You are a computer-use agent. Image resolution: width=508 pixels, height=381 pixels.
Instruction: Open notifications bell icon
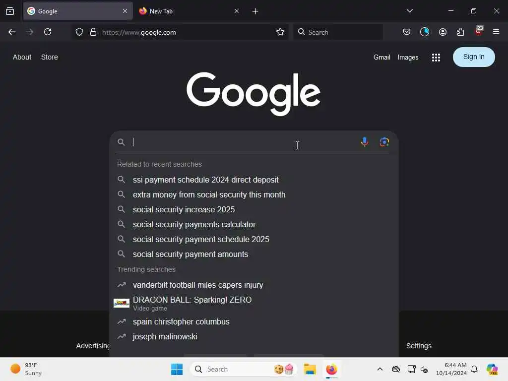(474, 369)
